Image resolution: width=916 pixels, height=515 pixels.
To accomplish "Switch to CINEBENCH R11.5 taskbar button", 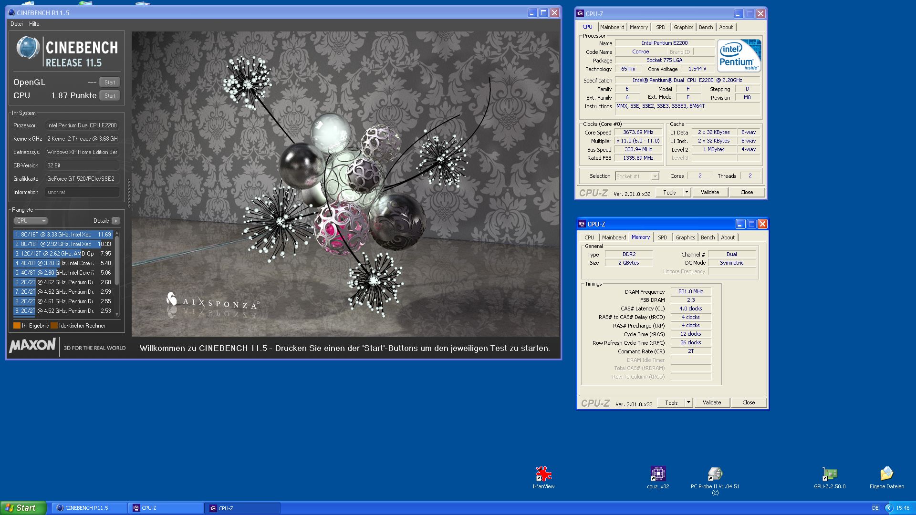I will tap(89, 508).
